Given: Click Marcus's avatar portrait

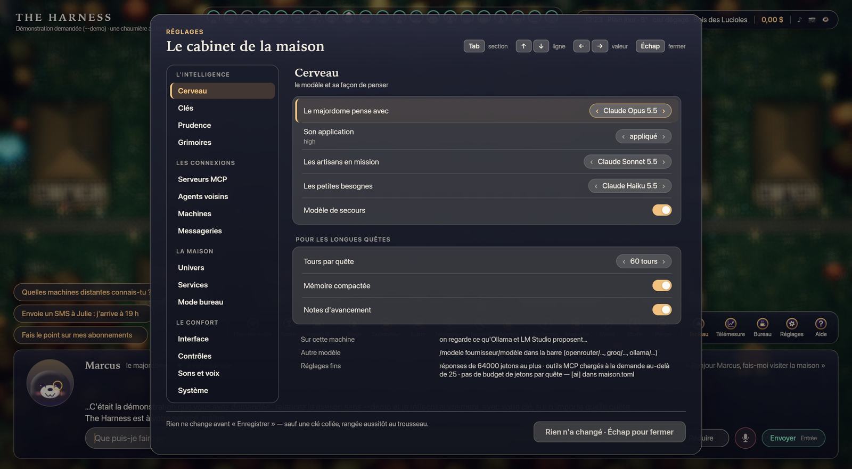Looking at the screenshot, I should click(x=50, y=383).
